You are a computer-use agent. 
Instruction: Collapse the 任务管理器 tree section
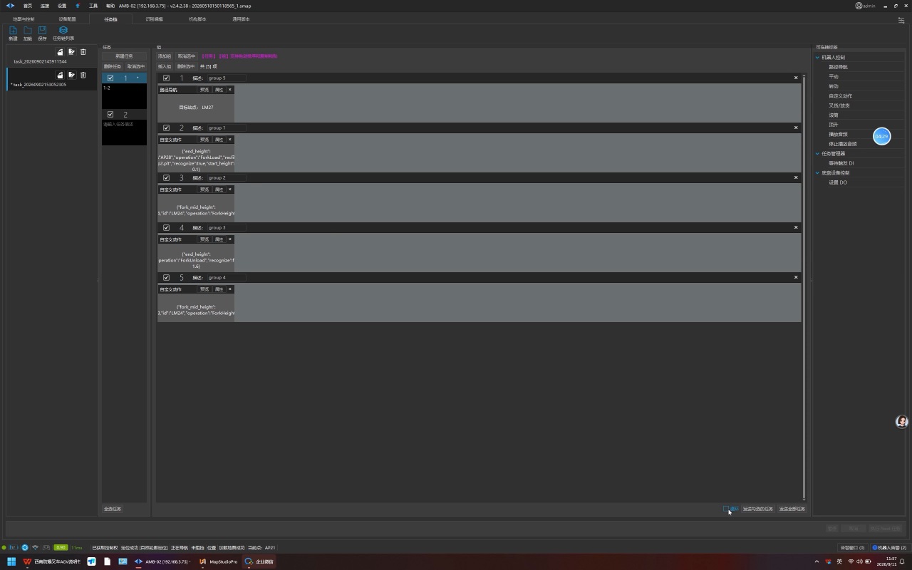(x=818, y=153)
